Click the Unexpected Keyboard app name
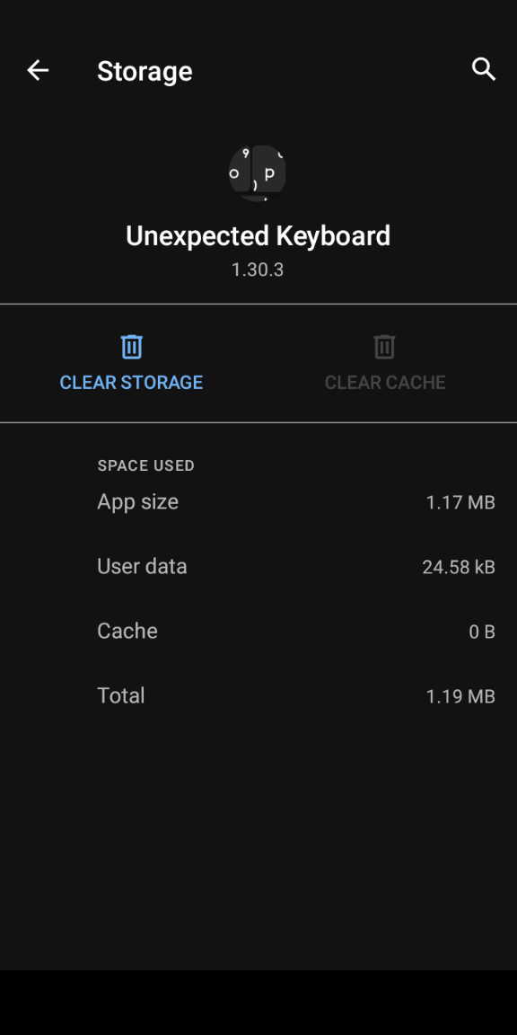The image size is (517, 1035). point(258,236)
